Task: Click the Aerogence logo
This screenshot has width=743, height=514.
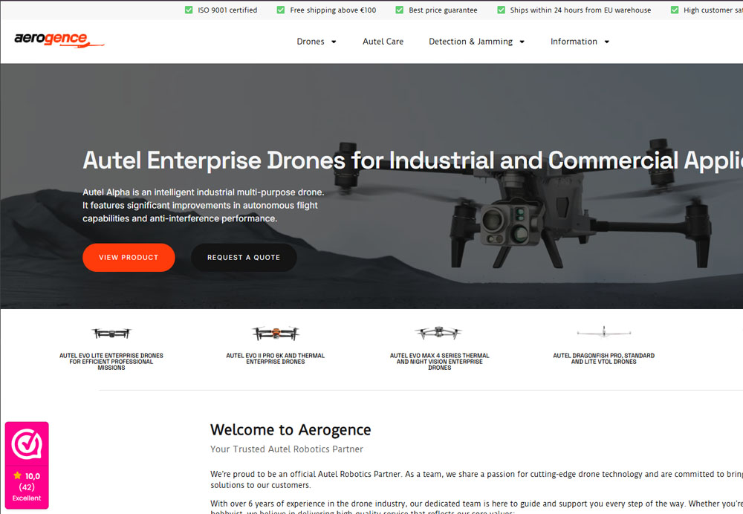Action: (59, 40)
